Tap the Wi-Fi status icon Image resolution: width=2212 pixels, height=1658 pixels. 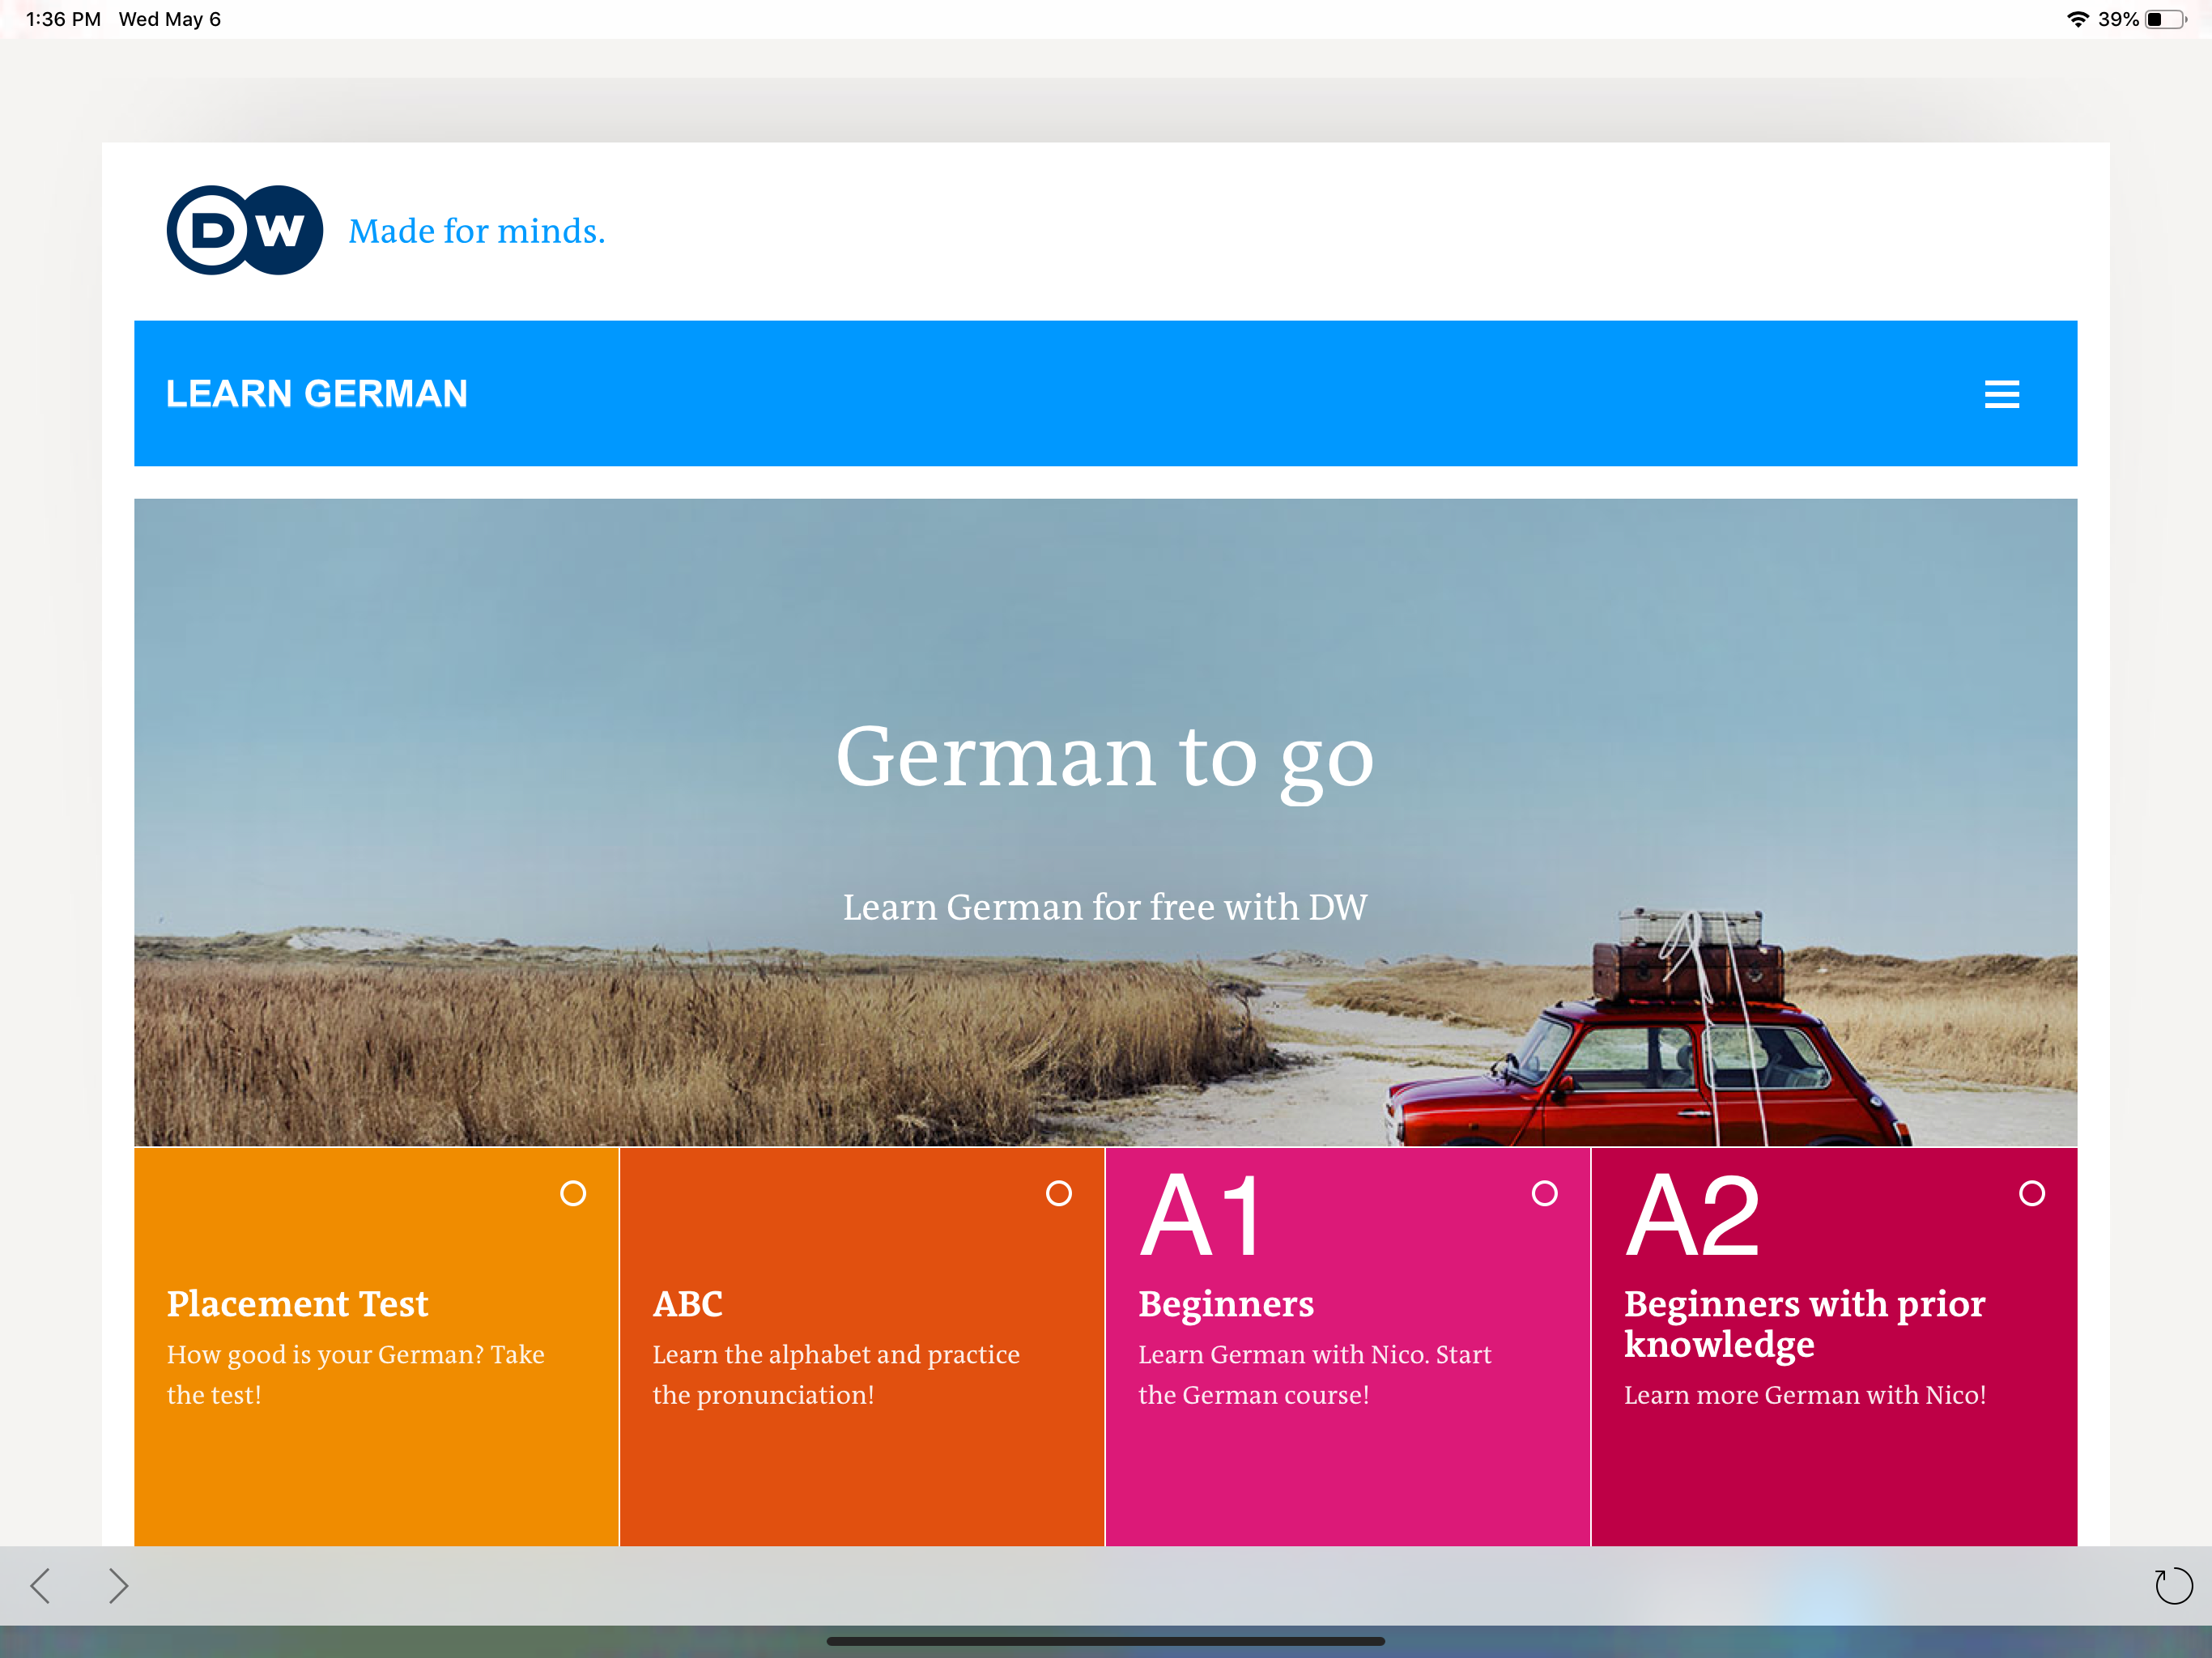point(2078,19)
